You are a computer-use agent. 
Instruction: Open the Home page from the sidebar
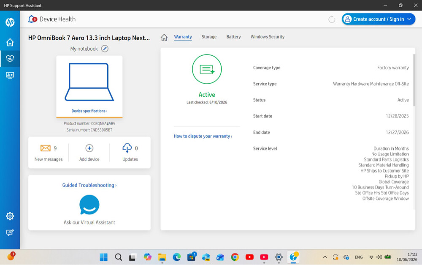click(10, 42)
